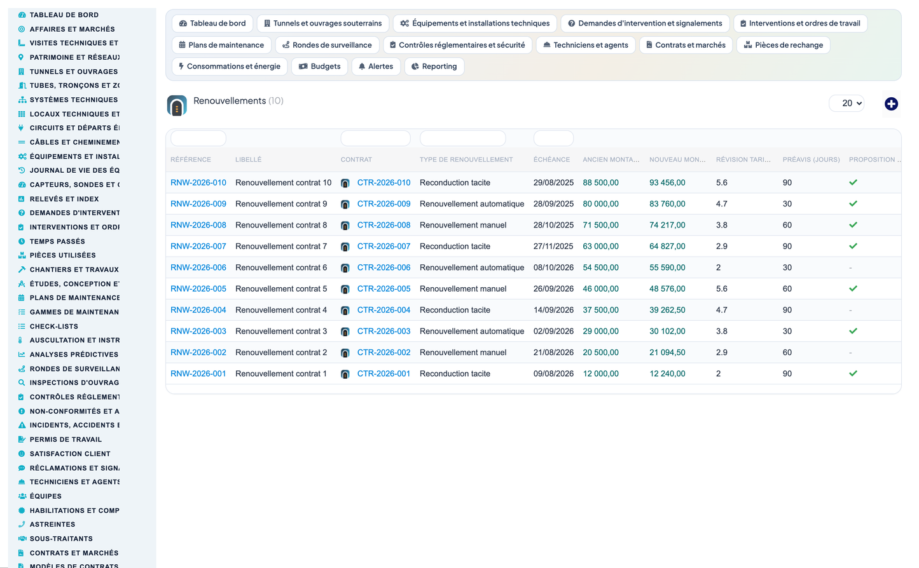Open the RNW-2026-007 reference link

[x=198, y=247]
